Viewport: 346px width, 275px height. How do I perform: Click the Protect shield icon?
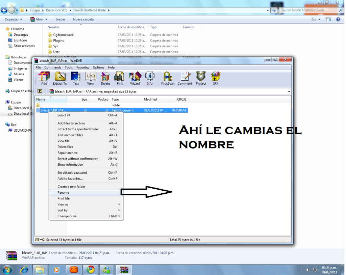click(x=201, y=78)
